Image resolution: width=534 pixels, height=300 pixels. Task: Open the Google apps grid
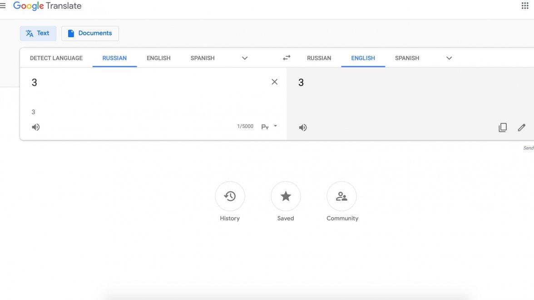click(525, 6)
